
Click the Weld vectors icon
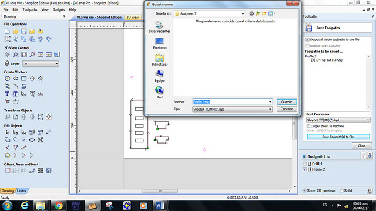coord(7,139)
